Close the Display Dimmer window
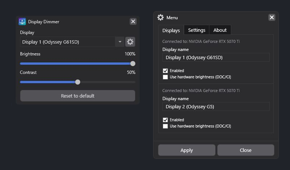 133,21
